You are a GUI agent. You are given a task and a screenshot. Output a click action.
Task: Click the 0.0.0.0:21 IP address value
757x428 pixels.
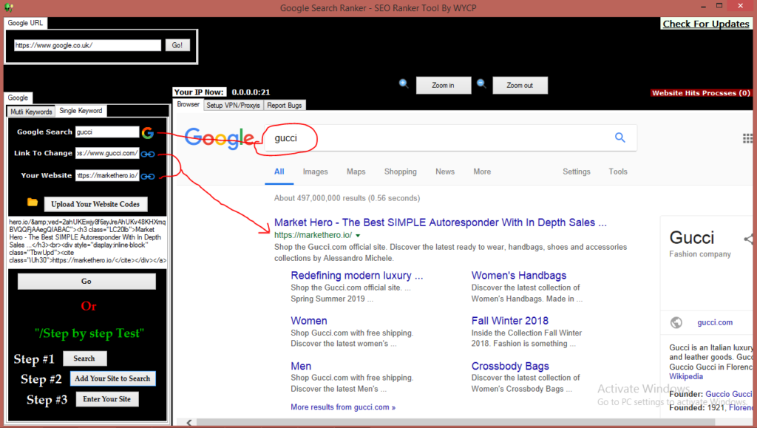pyautogui.click(x=251, y=92)
